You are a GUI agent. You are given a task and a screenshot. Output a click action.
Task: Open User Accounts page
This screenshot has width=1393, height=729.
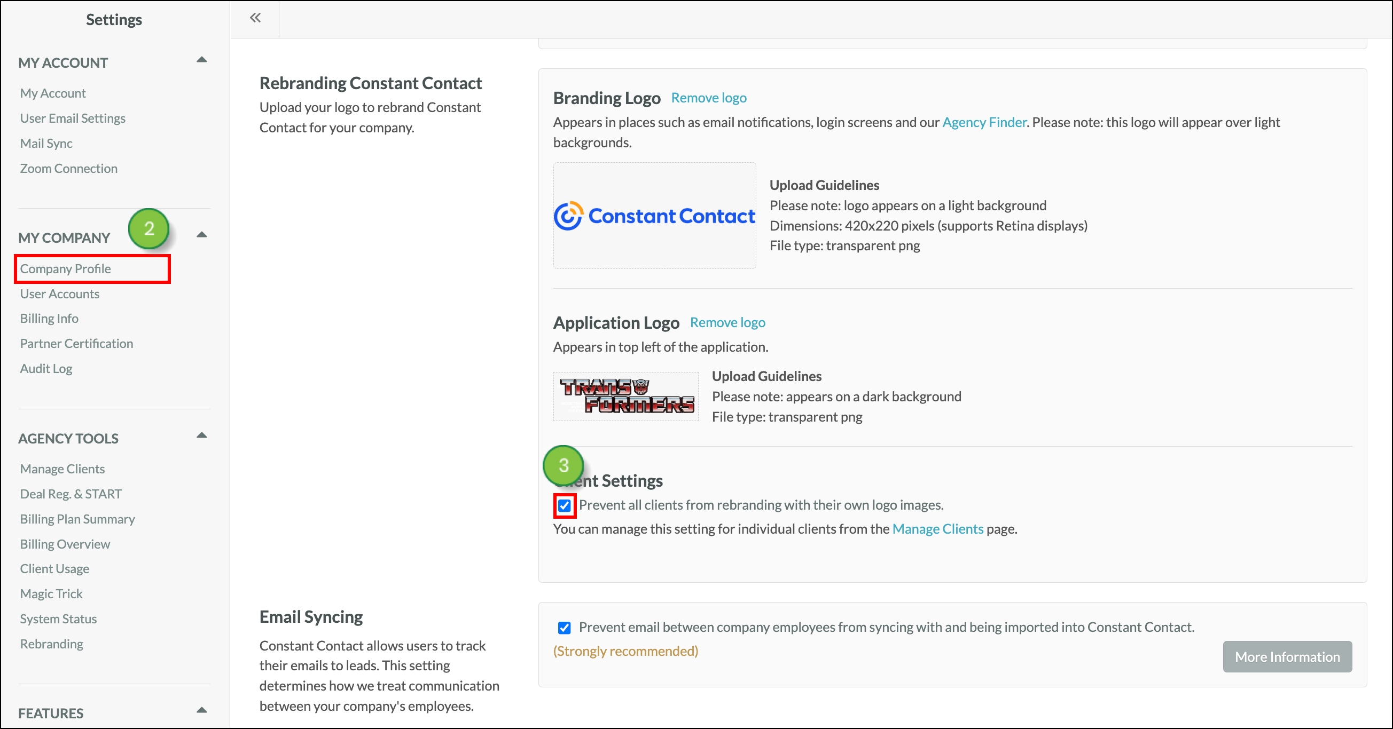pos(59,294)
